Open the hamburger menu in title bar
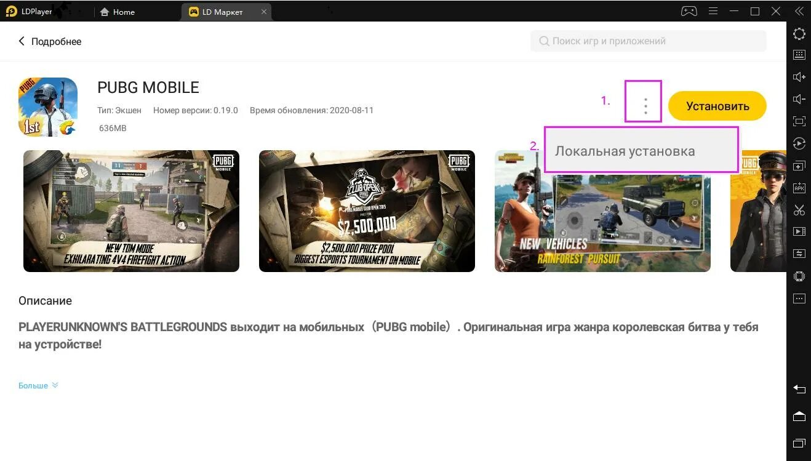 click(x=713, y=11)
